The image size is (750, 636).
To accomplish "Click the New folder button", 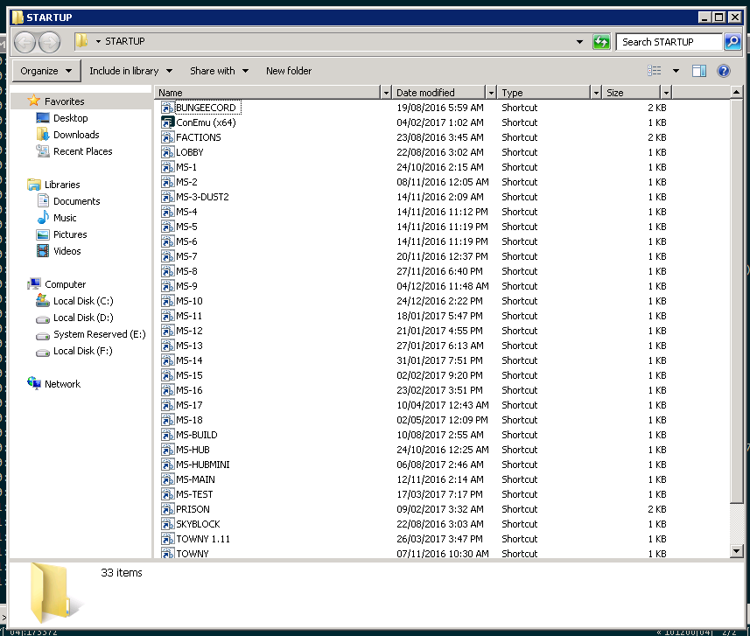I will [x=289, y=71].
